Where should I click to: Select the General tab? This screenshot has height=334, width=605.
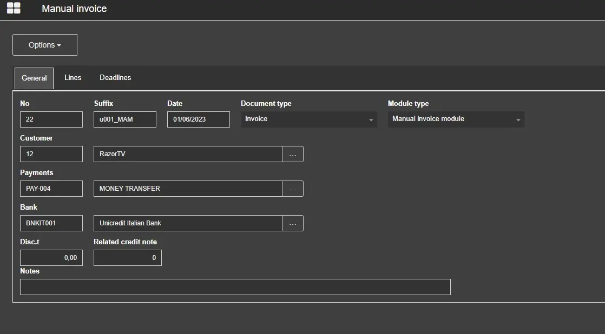34,78
